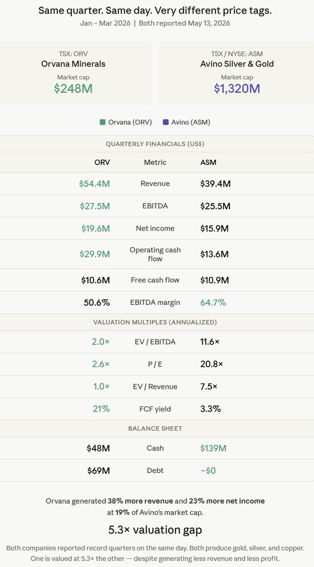This screenshot has height=567, width=314.
Task: Select the EV / Revenue label
Action: pos(155,387)
